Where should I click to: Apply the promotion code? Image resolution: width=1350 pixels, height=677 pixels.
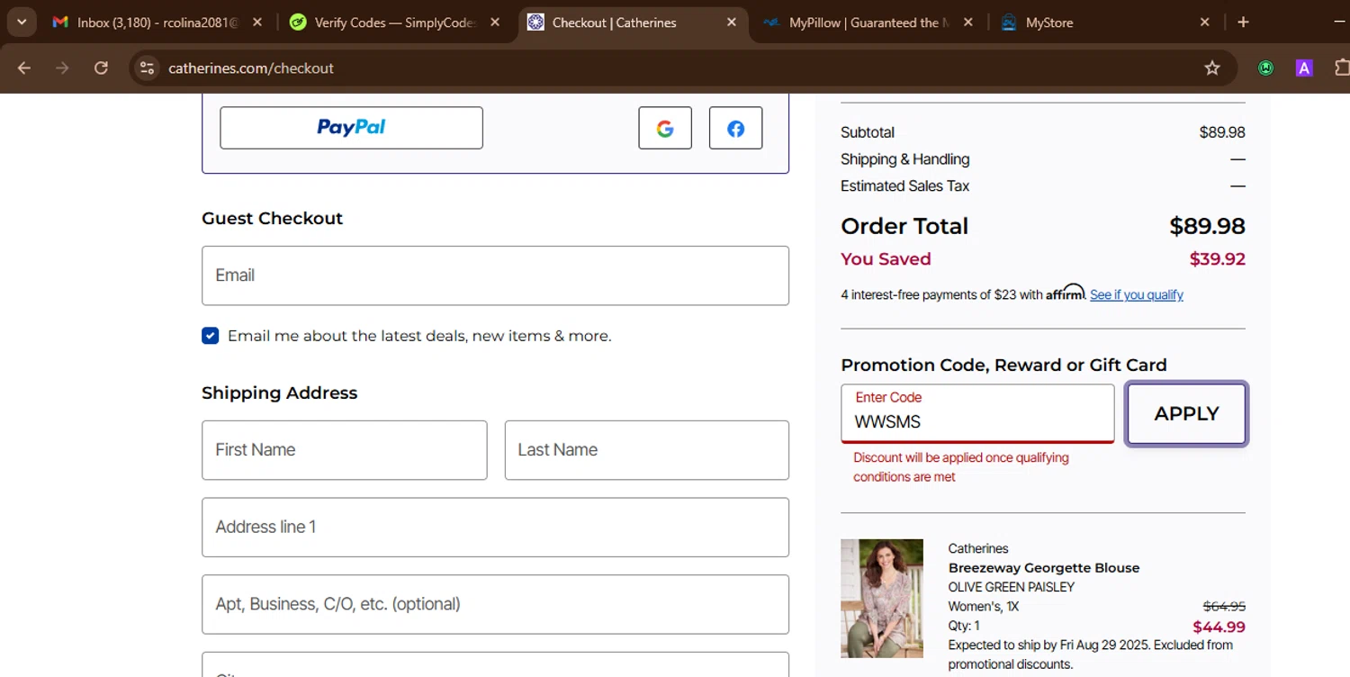tap(1186, 414)
